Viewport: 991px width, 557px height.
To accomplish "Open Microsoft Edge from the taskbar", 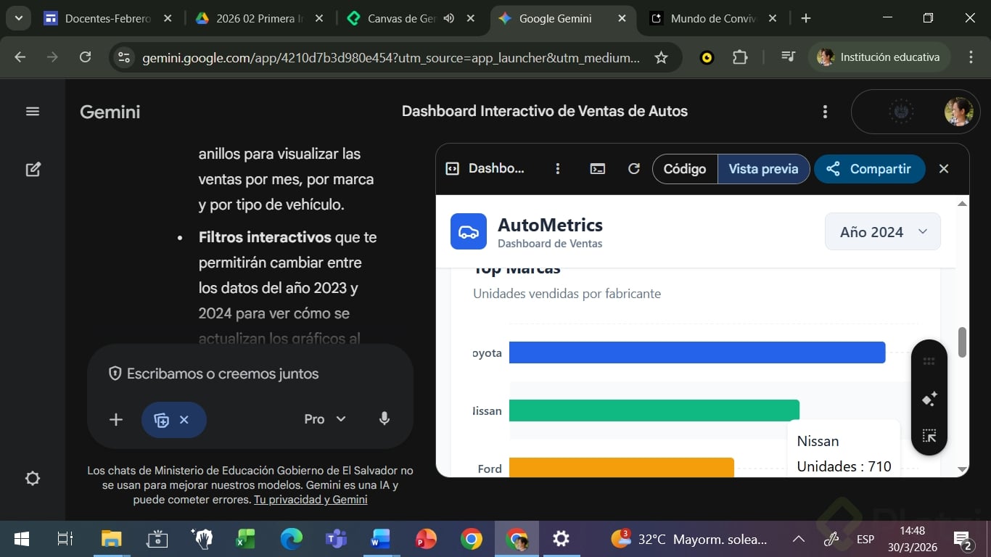I will pyautogui.click(x=292, y=539).
